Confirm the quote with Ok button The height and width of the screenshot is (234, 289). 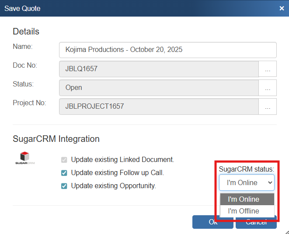point(205,222)
